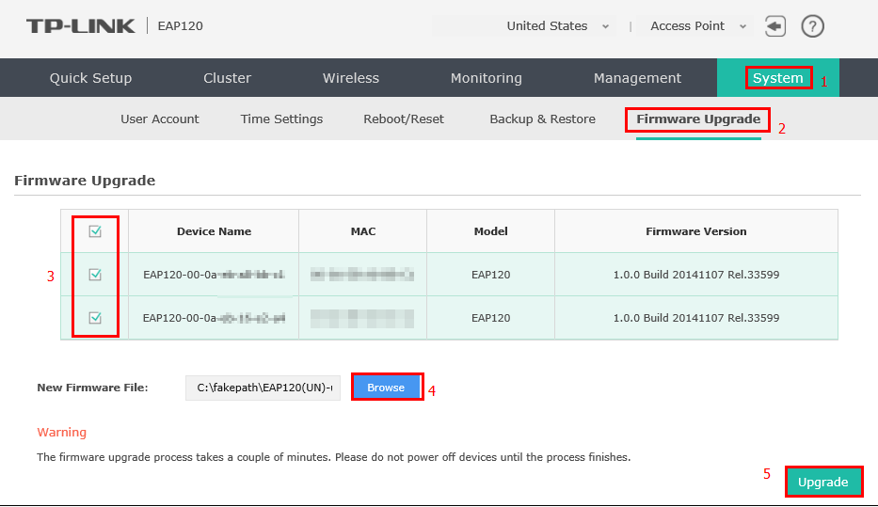Viewport: 878px width, 507px height.
Task: Click the TP-LINK logo
Action: (81, 26)
